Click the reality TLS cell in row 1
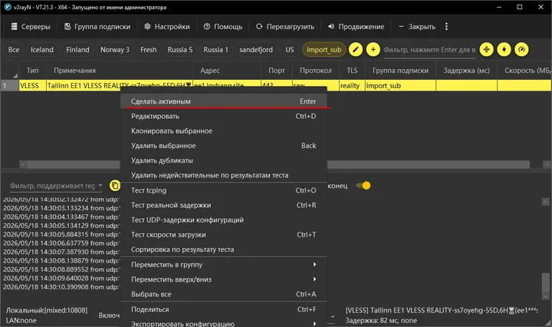 352,86
